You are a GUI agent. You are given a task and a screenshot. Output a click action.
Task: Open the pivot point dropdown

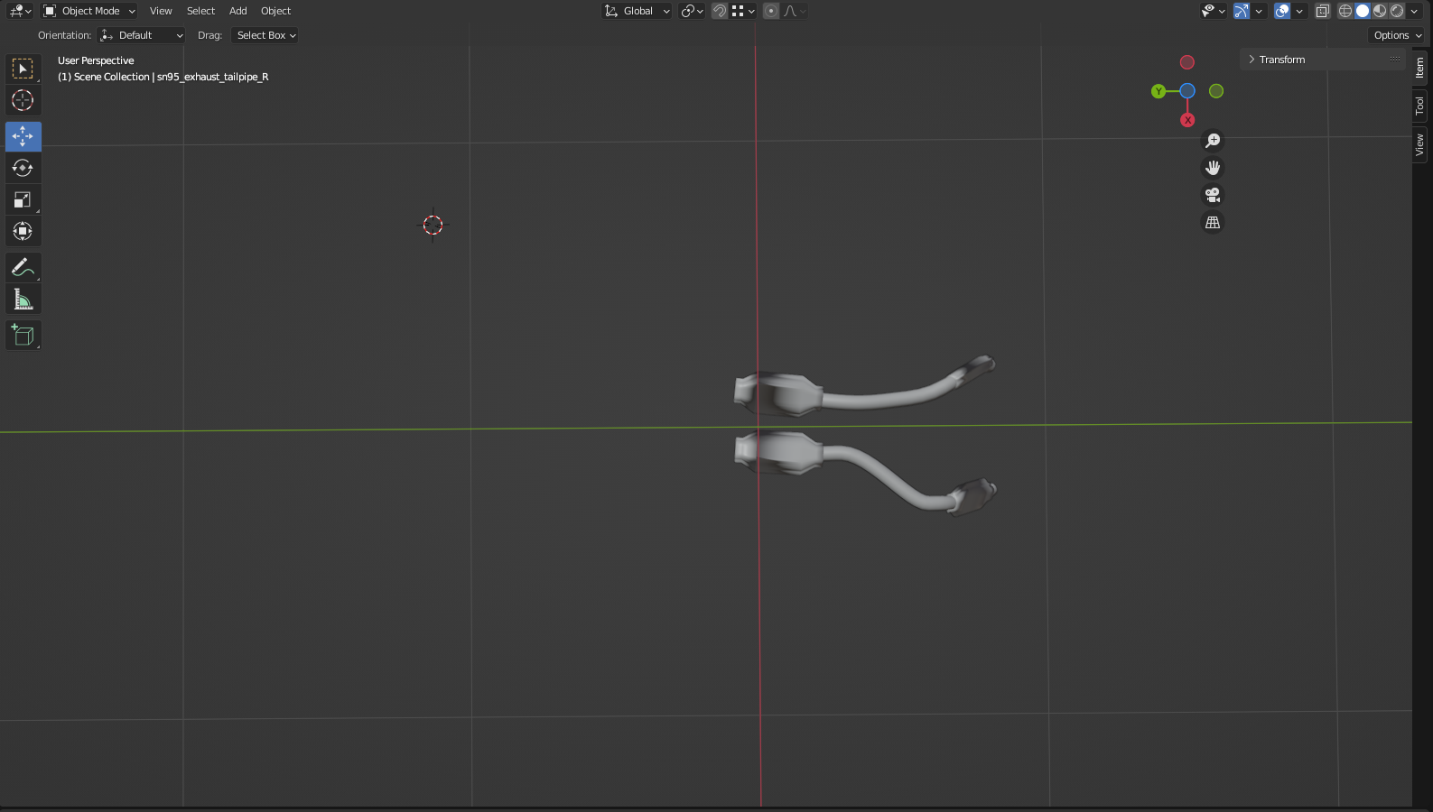[693, 11]
